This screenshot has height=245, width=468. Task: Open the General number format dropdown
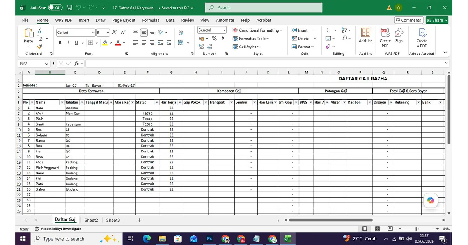[x=224, y=30]
